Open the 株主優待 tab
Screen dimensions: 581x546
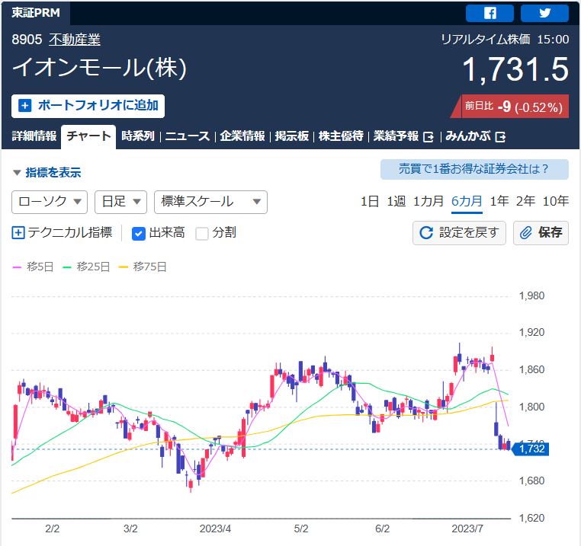click(x=341, y=136)
